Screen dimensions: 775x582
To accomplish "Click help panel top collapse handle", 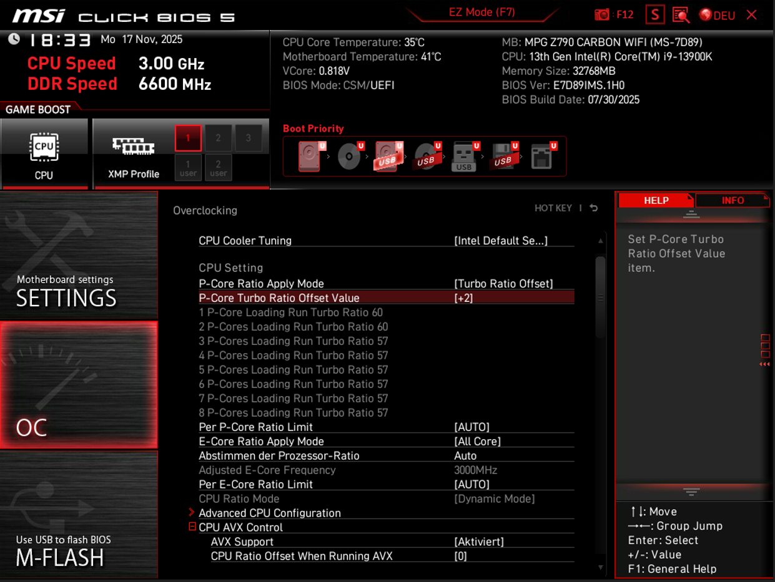I will click(x=691, y=214).
